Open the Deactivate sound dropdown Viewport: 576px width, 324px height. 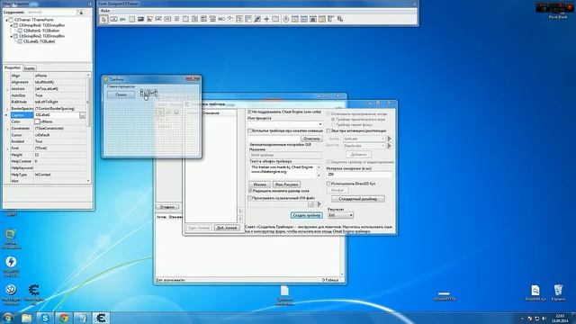tap(382, 146)
